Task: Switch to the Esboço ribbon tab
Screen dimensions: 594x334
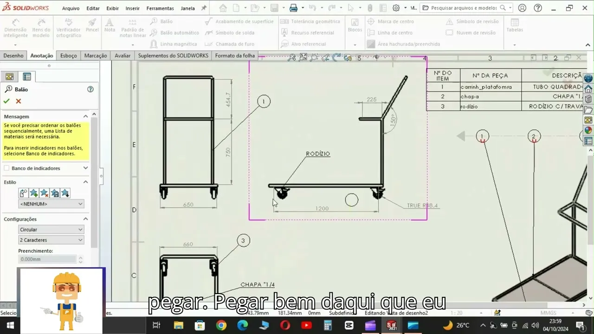Action: (69, 56)
